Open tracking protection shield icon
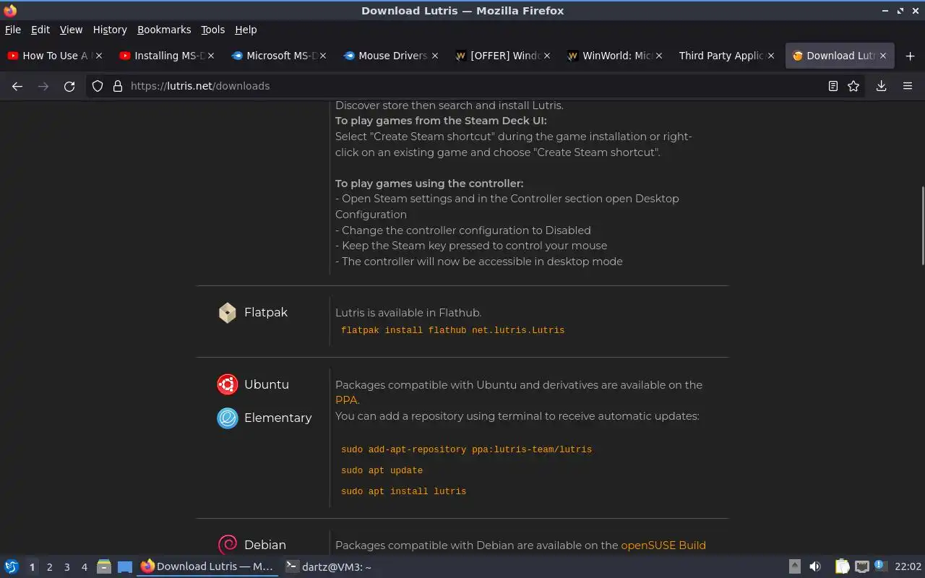The image size is (925, 578). click(98, 86)
